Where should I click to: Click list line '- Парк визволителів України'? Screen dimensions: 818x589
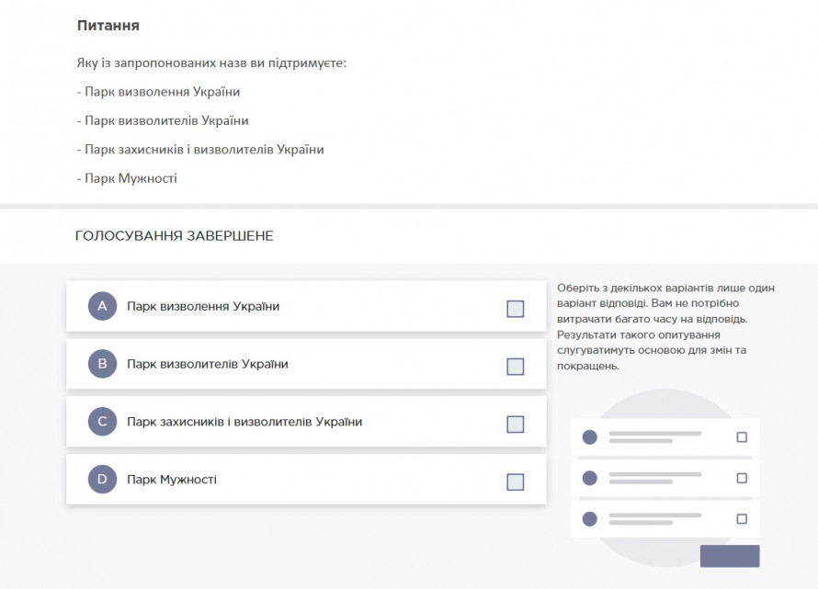(x=163, y=120)
